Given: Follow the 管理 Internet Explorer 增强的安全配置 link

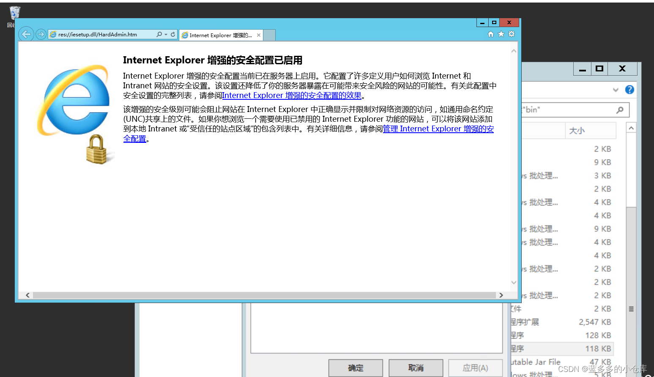Looking at the screenshot, I should 438,129.
